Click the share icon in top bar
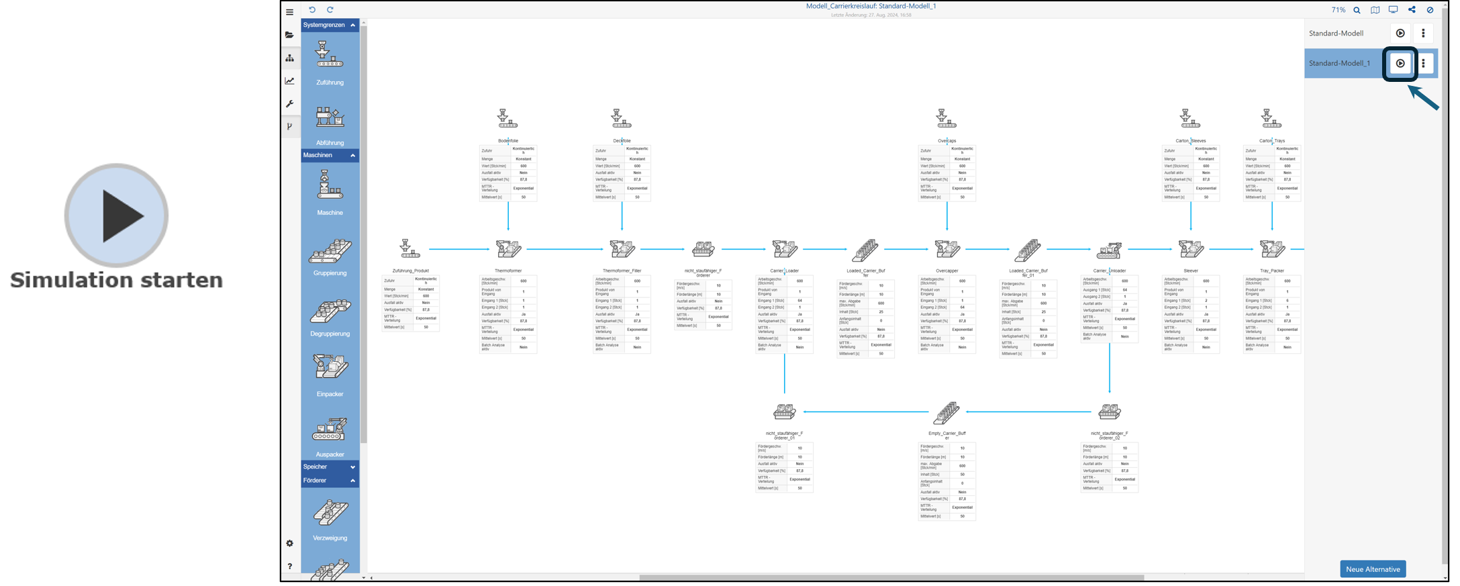Image resolution: width=1460 pixels, height=586 pixels. tap(1412, 10)
